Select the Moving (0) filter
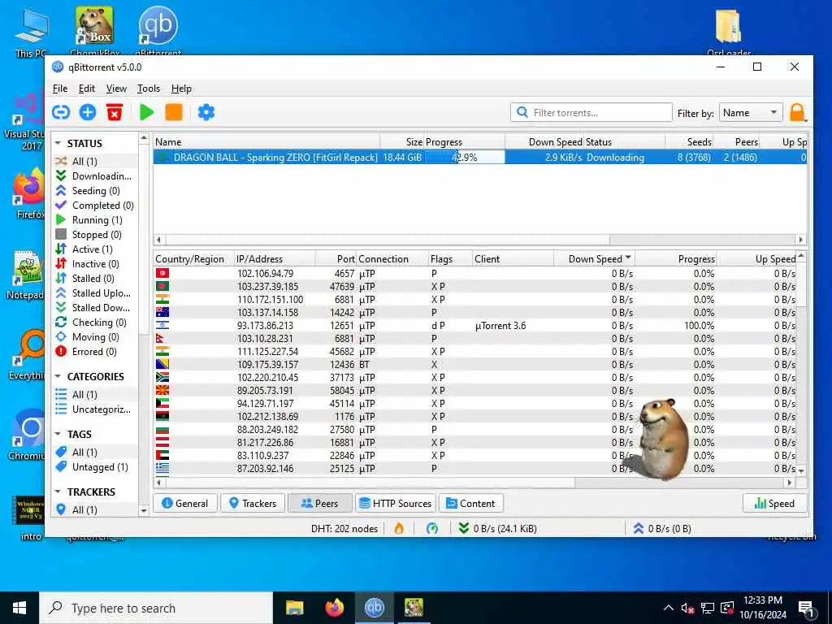This screenshot has width=832, height=624. tap(94, 337)
